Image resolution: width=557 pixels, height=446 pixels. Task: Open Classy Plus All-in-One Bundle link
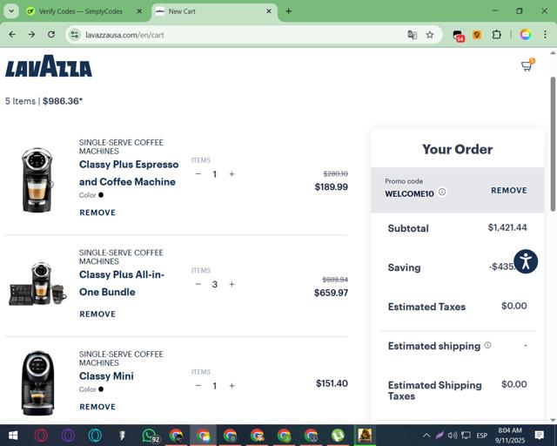tap(122, 283)
